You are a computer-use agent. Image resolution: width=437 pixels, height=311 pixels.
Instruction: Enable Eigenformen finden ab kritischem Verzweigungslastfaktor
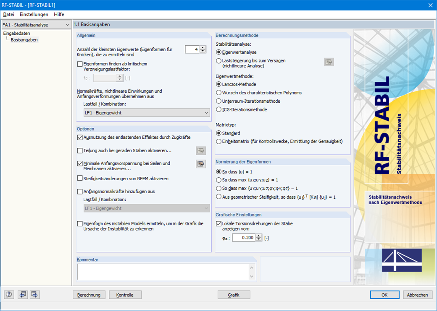pyautogui.click(x=80, y=64)
